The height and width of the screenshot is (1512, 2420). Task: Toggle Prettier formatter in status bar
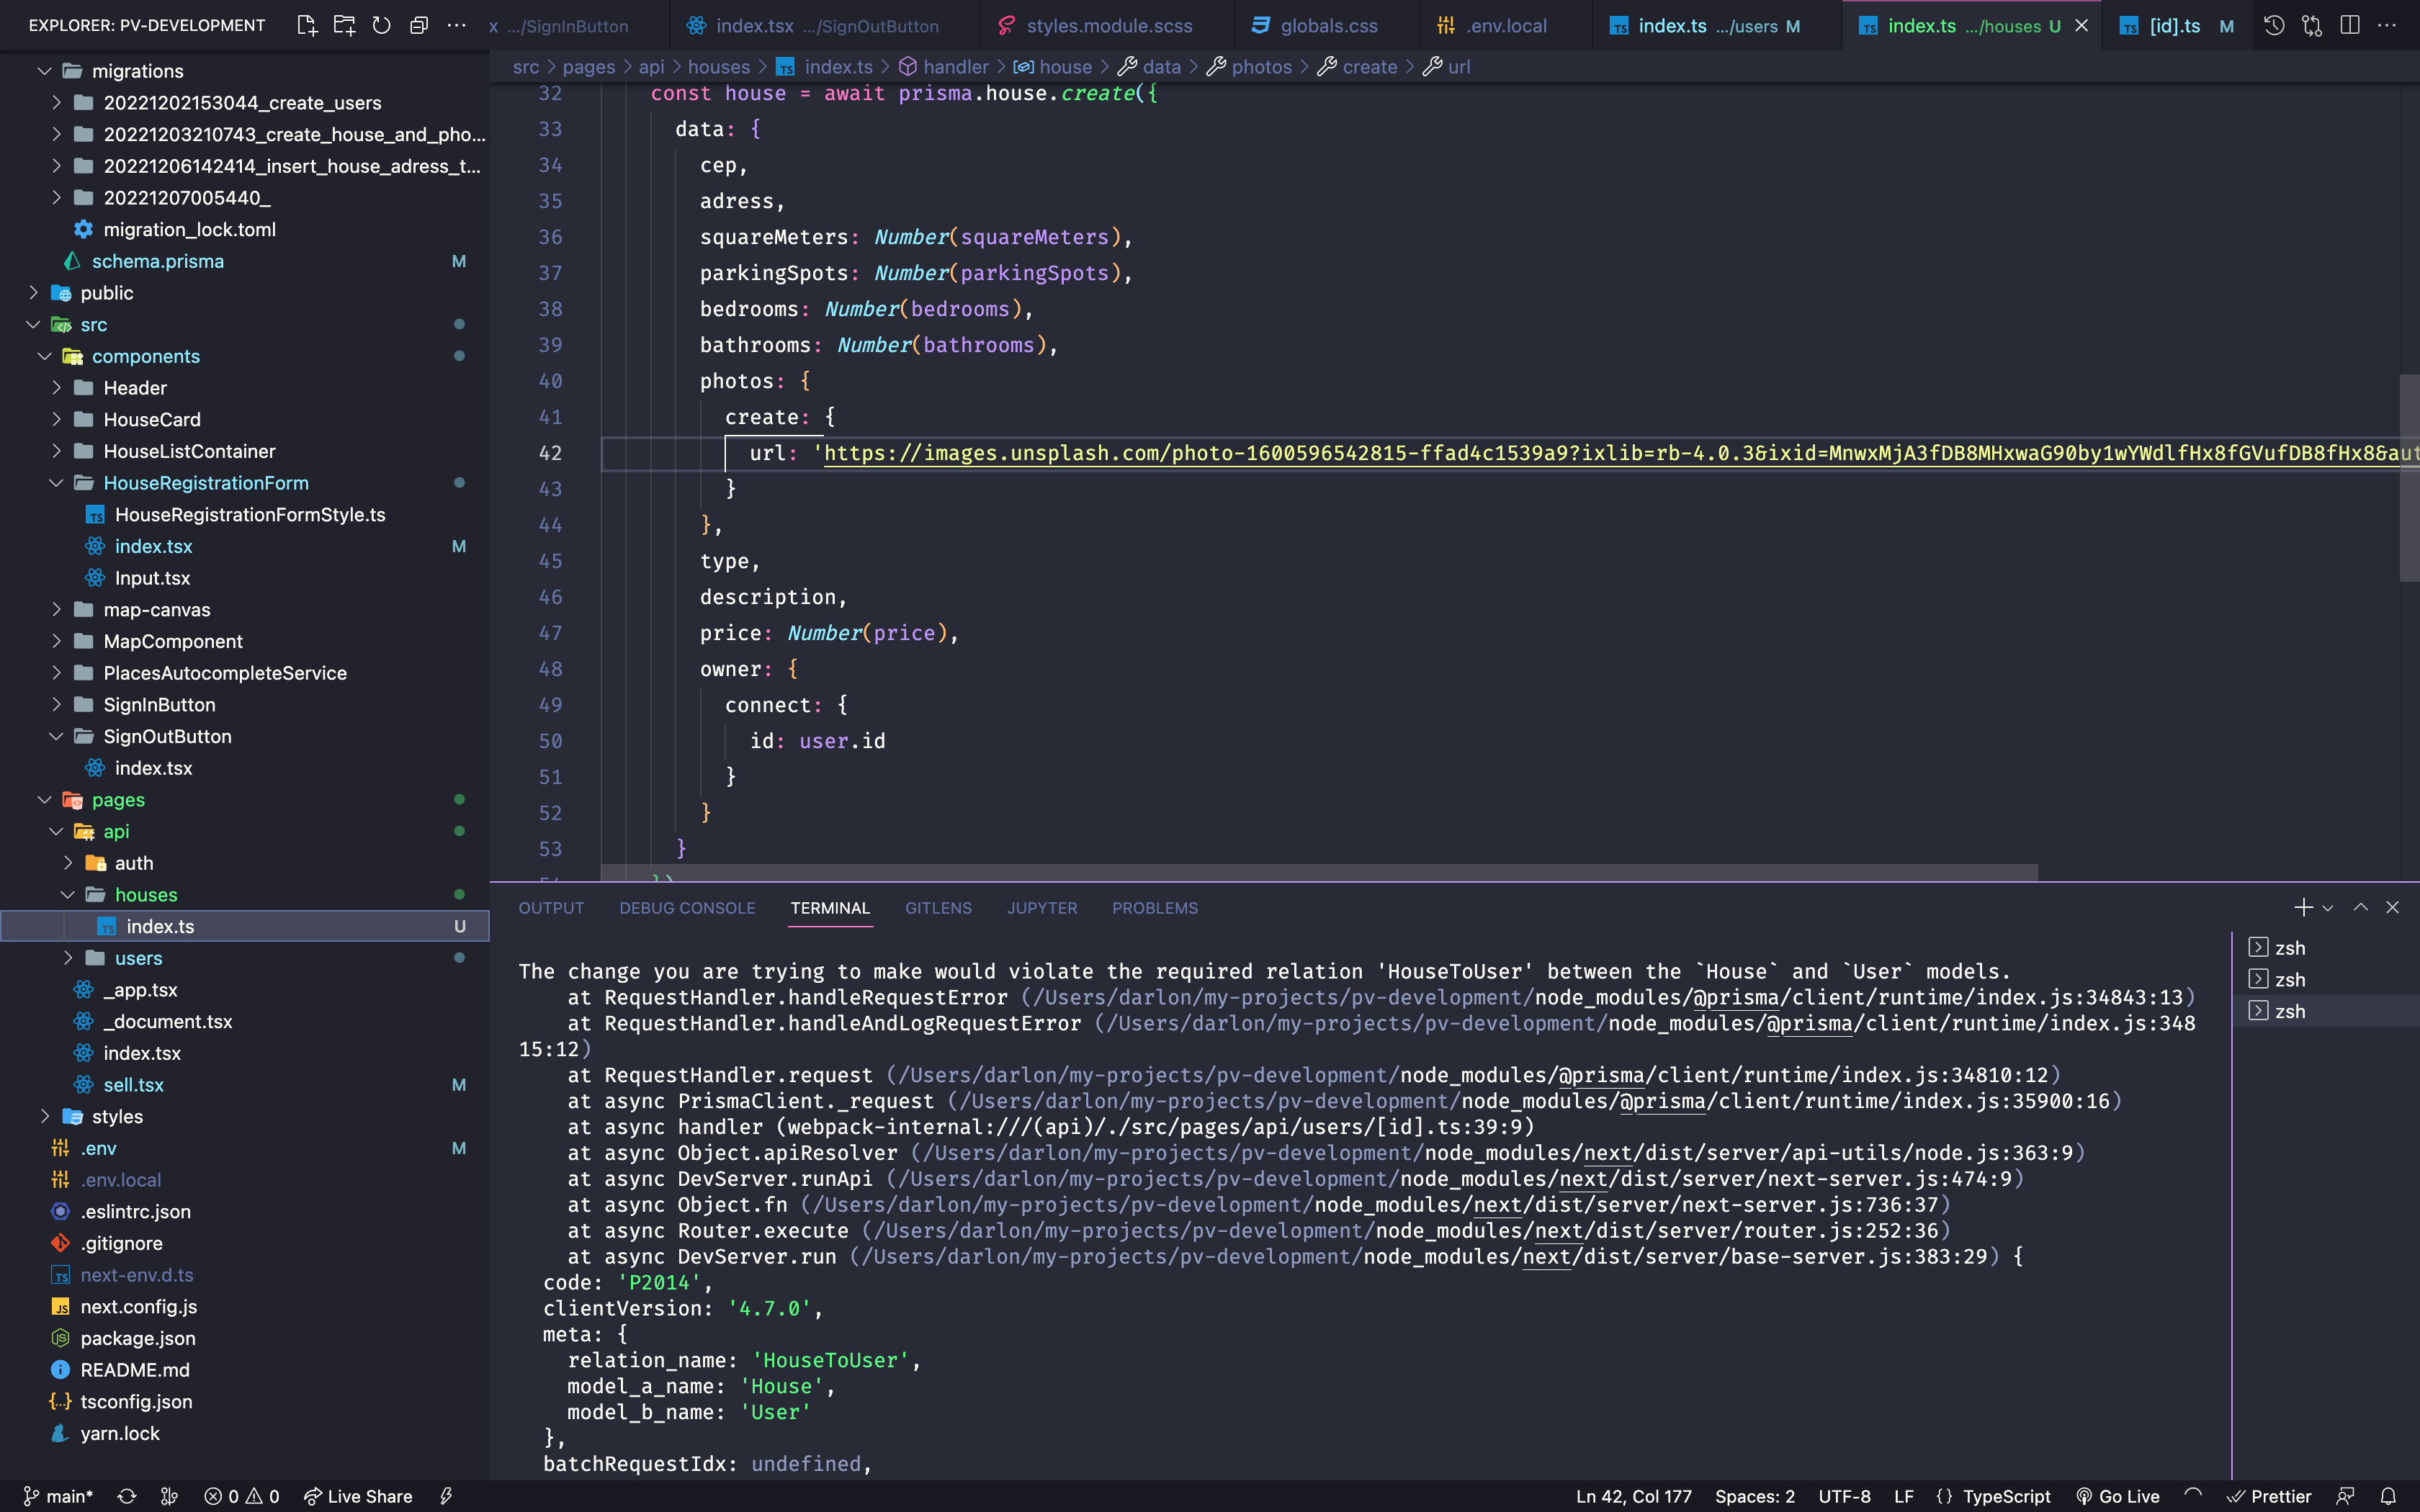2270,1496
